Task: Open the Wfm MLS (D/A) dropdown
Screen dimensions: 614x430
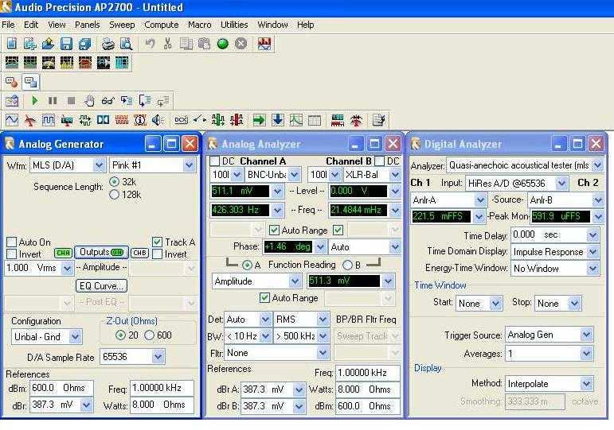Action: point(100,165)
